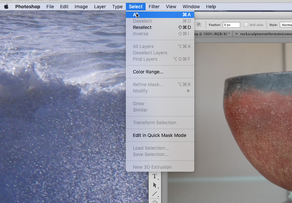Select the Path Selection arrow tool

tap(154, 185)
